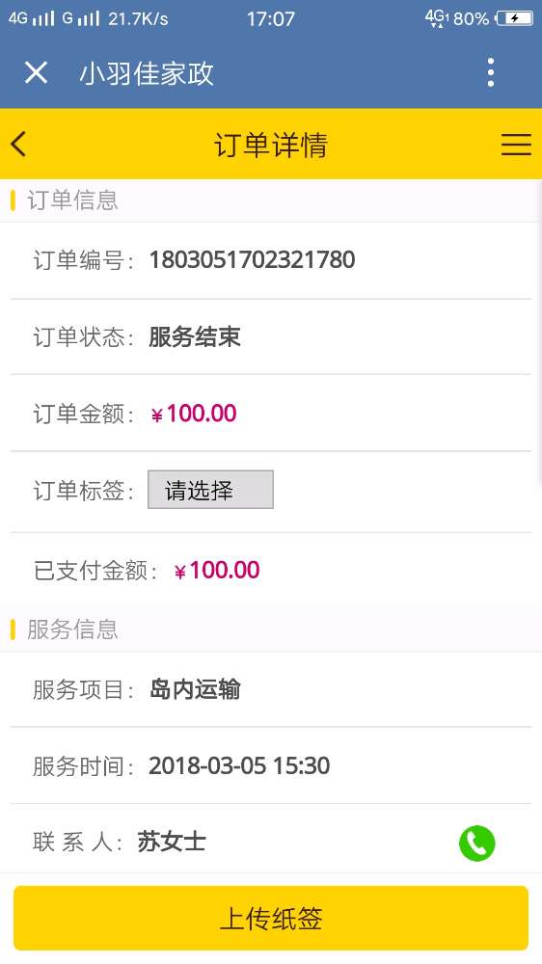Open the 请选择 order tag dropdown

pos(210,490)
